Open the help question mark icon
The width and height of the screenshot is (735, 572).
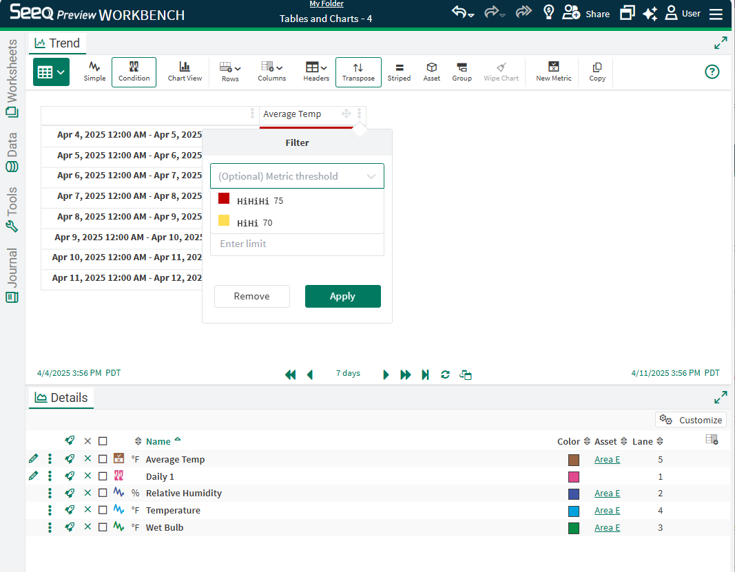[x=712, y=72]
